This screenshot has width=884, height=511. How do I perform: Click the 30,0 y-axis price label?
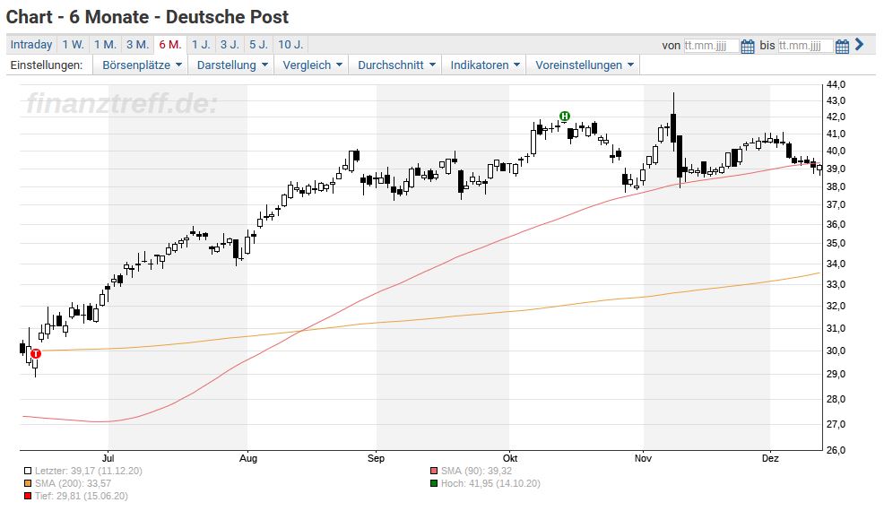coord(836,351)
